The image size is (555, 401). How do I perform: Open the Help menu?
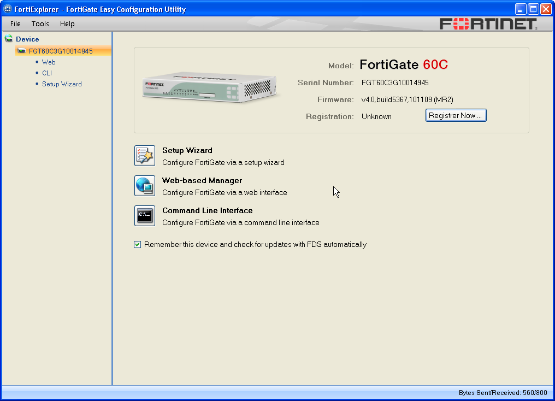click(x=67, y=23)
